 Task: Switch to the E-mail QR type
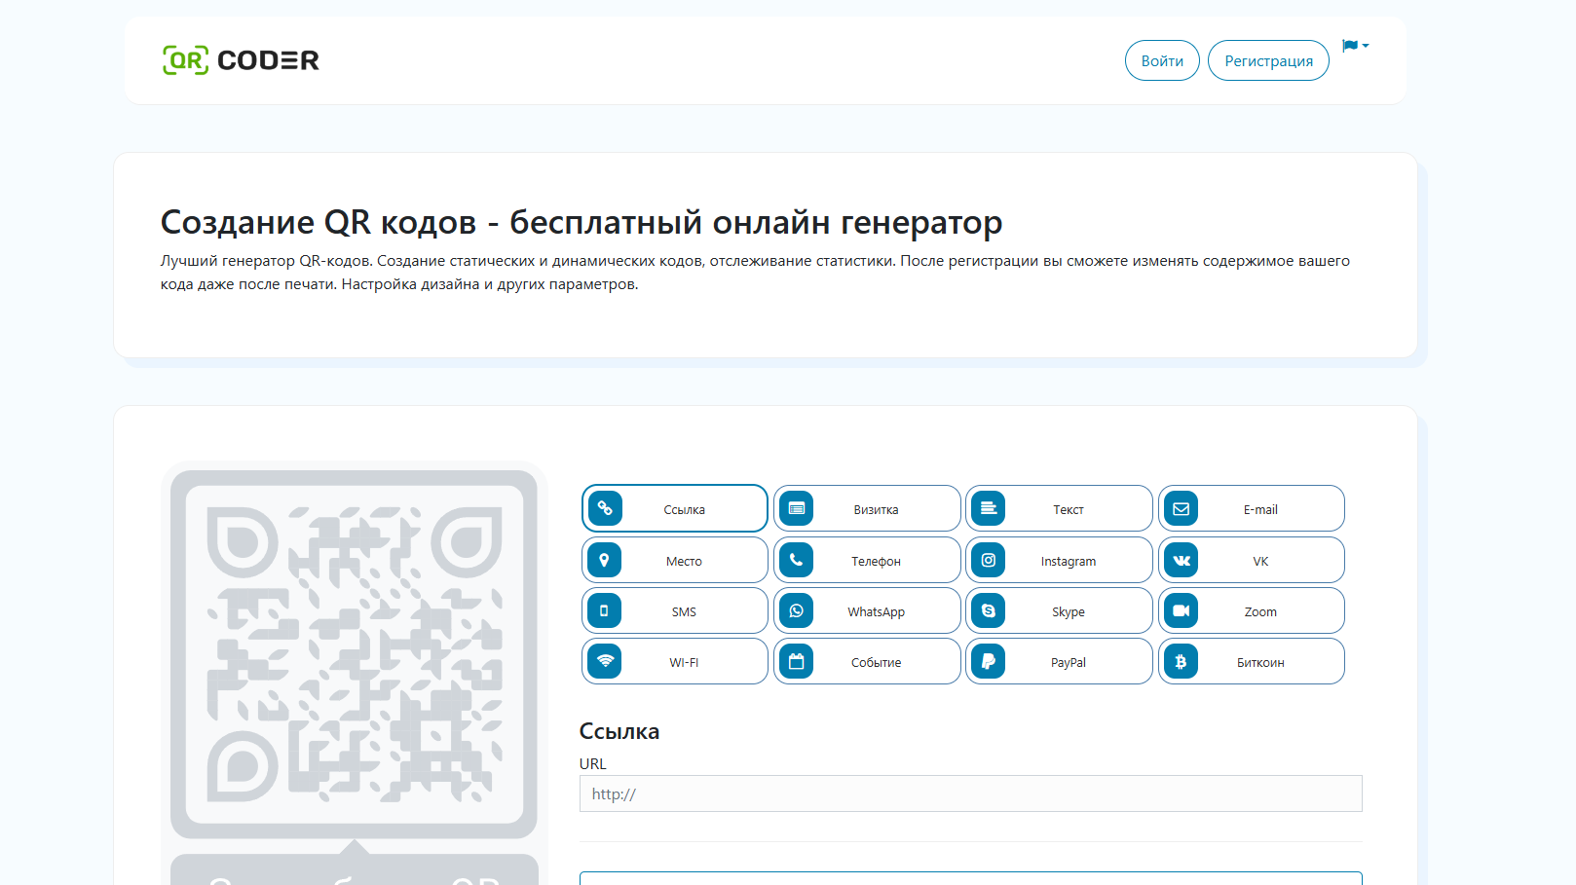(1259, 509)
